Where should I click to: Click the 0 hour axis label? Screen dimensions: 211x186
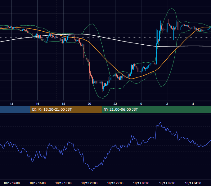141,104
